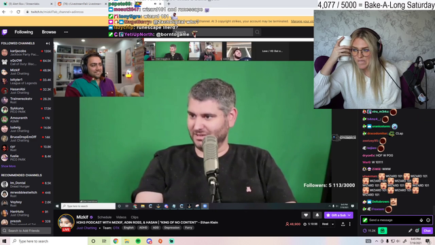
Task: Open Amouranth channel in sidebar
Action: 27,119
